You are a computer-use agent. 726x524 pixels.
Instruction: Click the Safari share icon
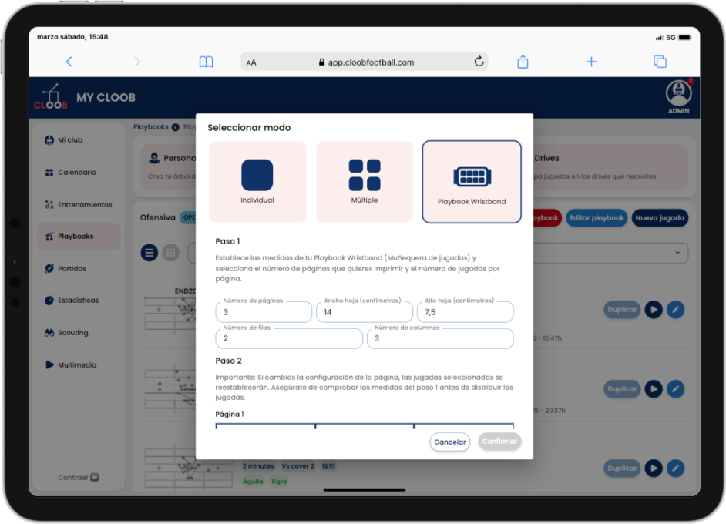point(523,62)
